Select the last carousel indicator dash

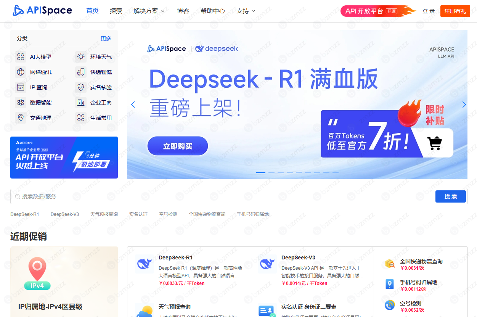pos(336,172)
